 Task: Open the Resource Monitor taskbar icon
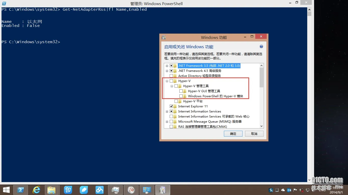coord(115,190)
